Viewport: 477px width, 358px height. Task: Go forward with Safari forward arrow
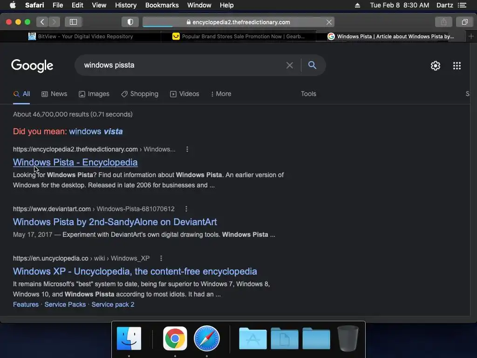[54, 22]
